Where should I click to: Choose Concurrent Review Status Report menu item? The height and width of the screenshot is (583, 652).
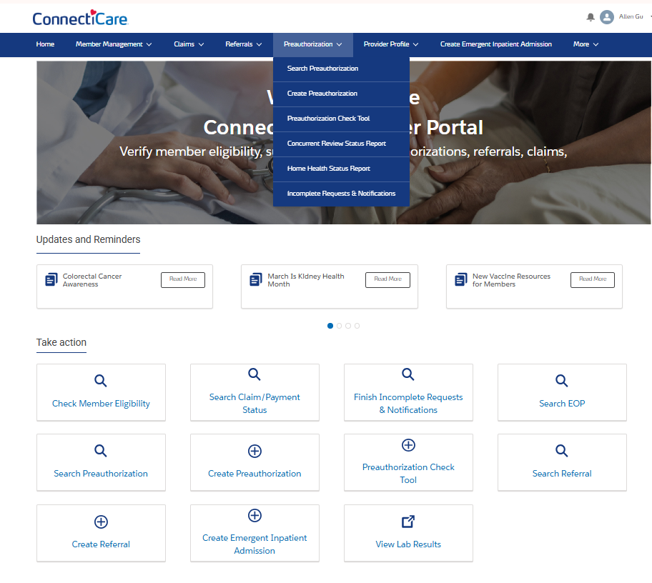336,144
